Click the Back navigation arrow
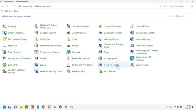Image resolution: width=196 pixels, height=110 pixels. click(3, 6)
